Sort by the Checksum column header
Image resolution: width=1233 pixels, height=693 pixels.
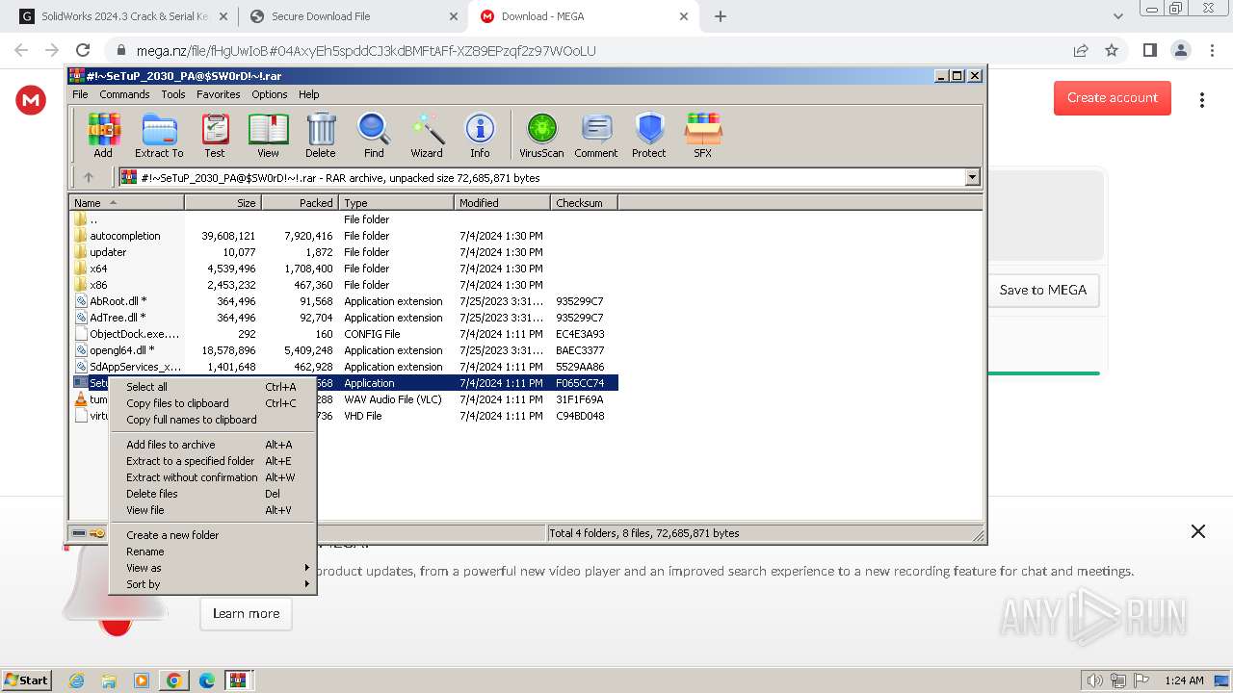click(584, 203)
